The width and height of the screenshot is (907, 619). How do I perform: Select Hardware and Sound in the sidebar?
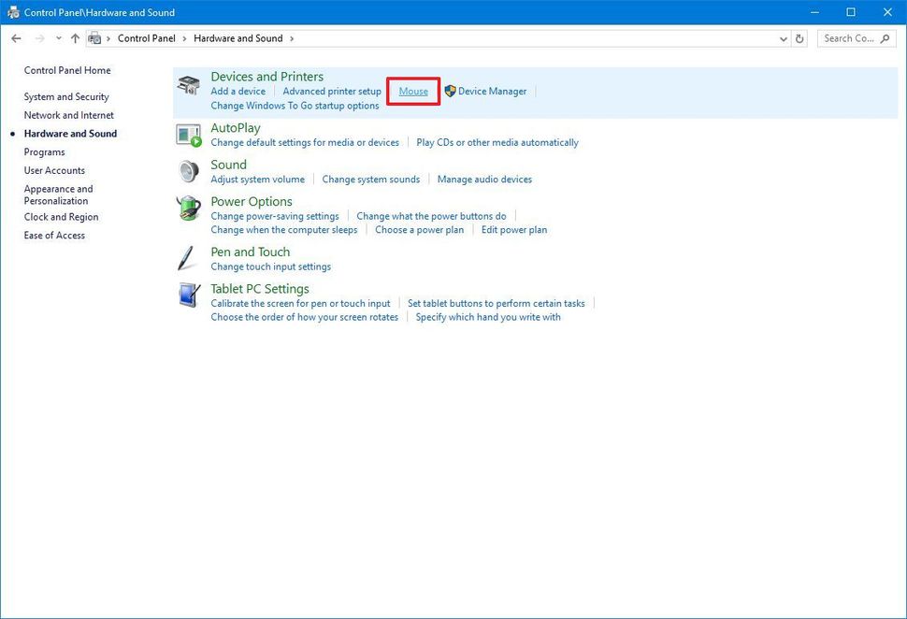tap(69, 133)
